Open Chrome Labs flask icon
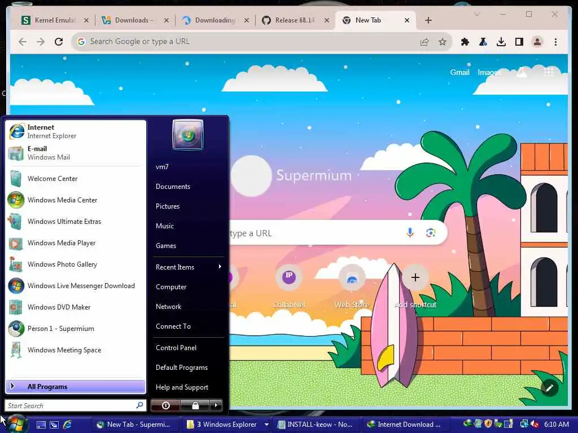 pos(483,42)
